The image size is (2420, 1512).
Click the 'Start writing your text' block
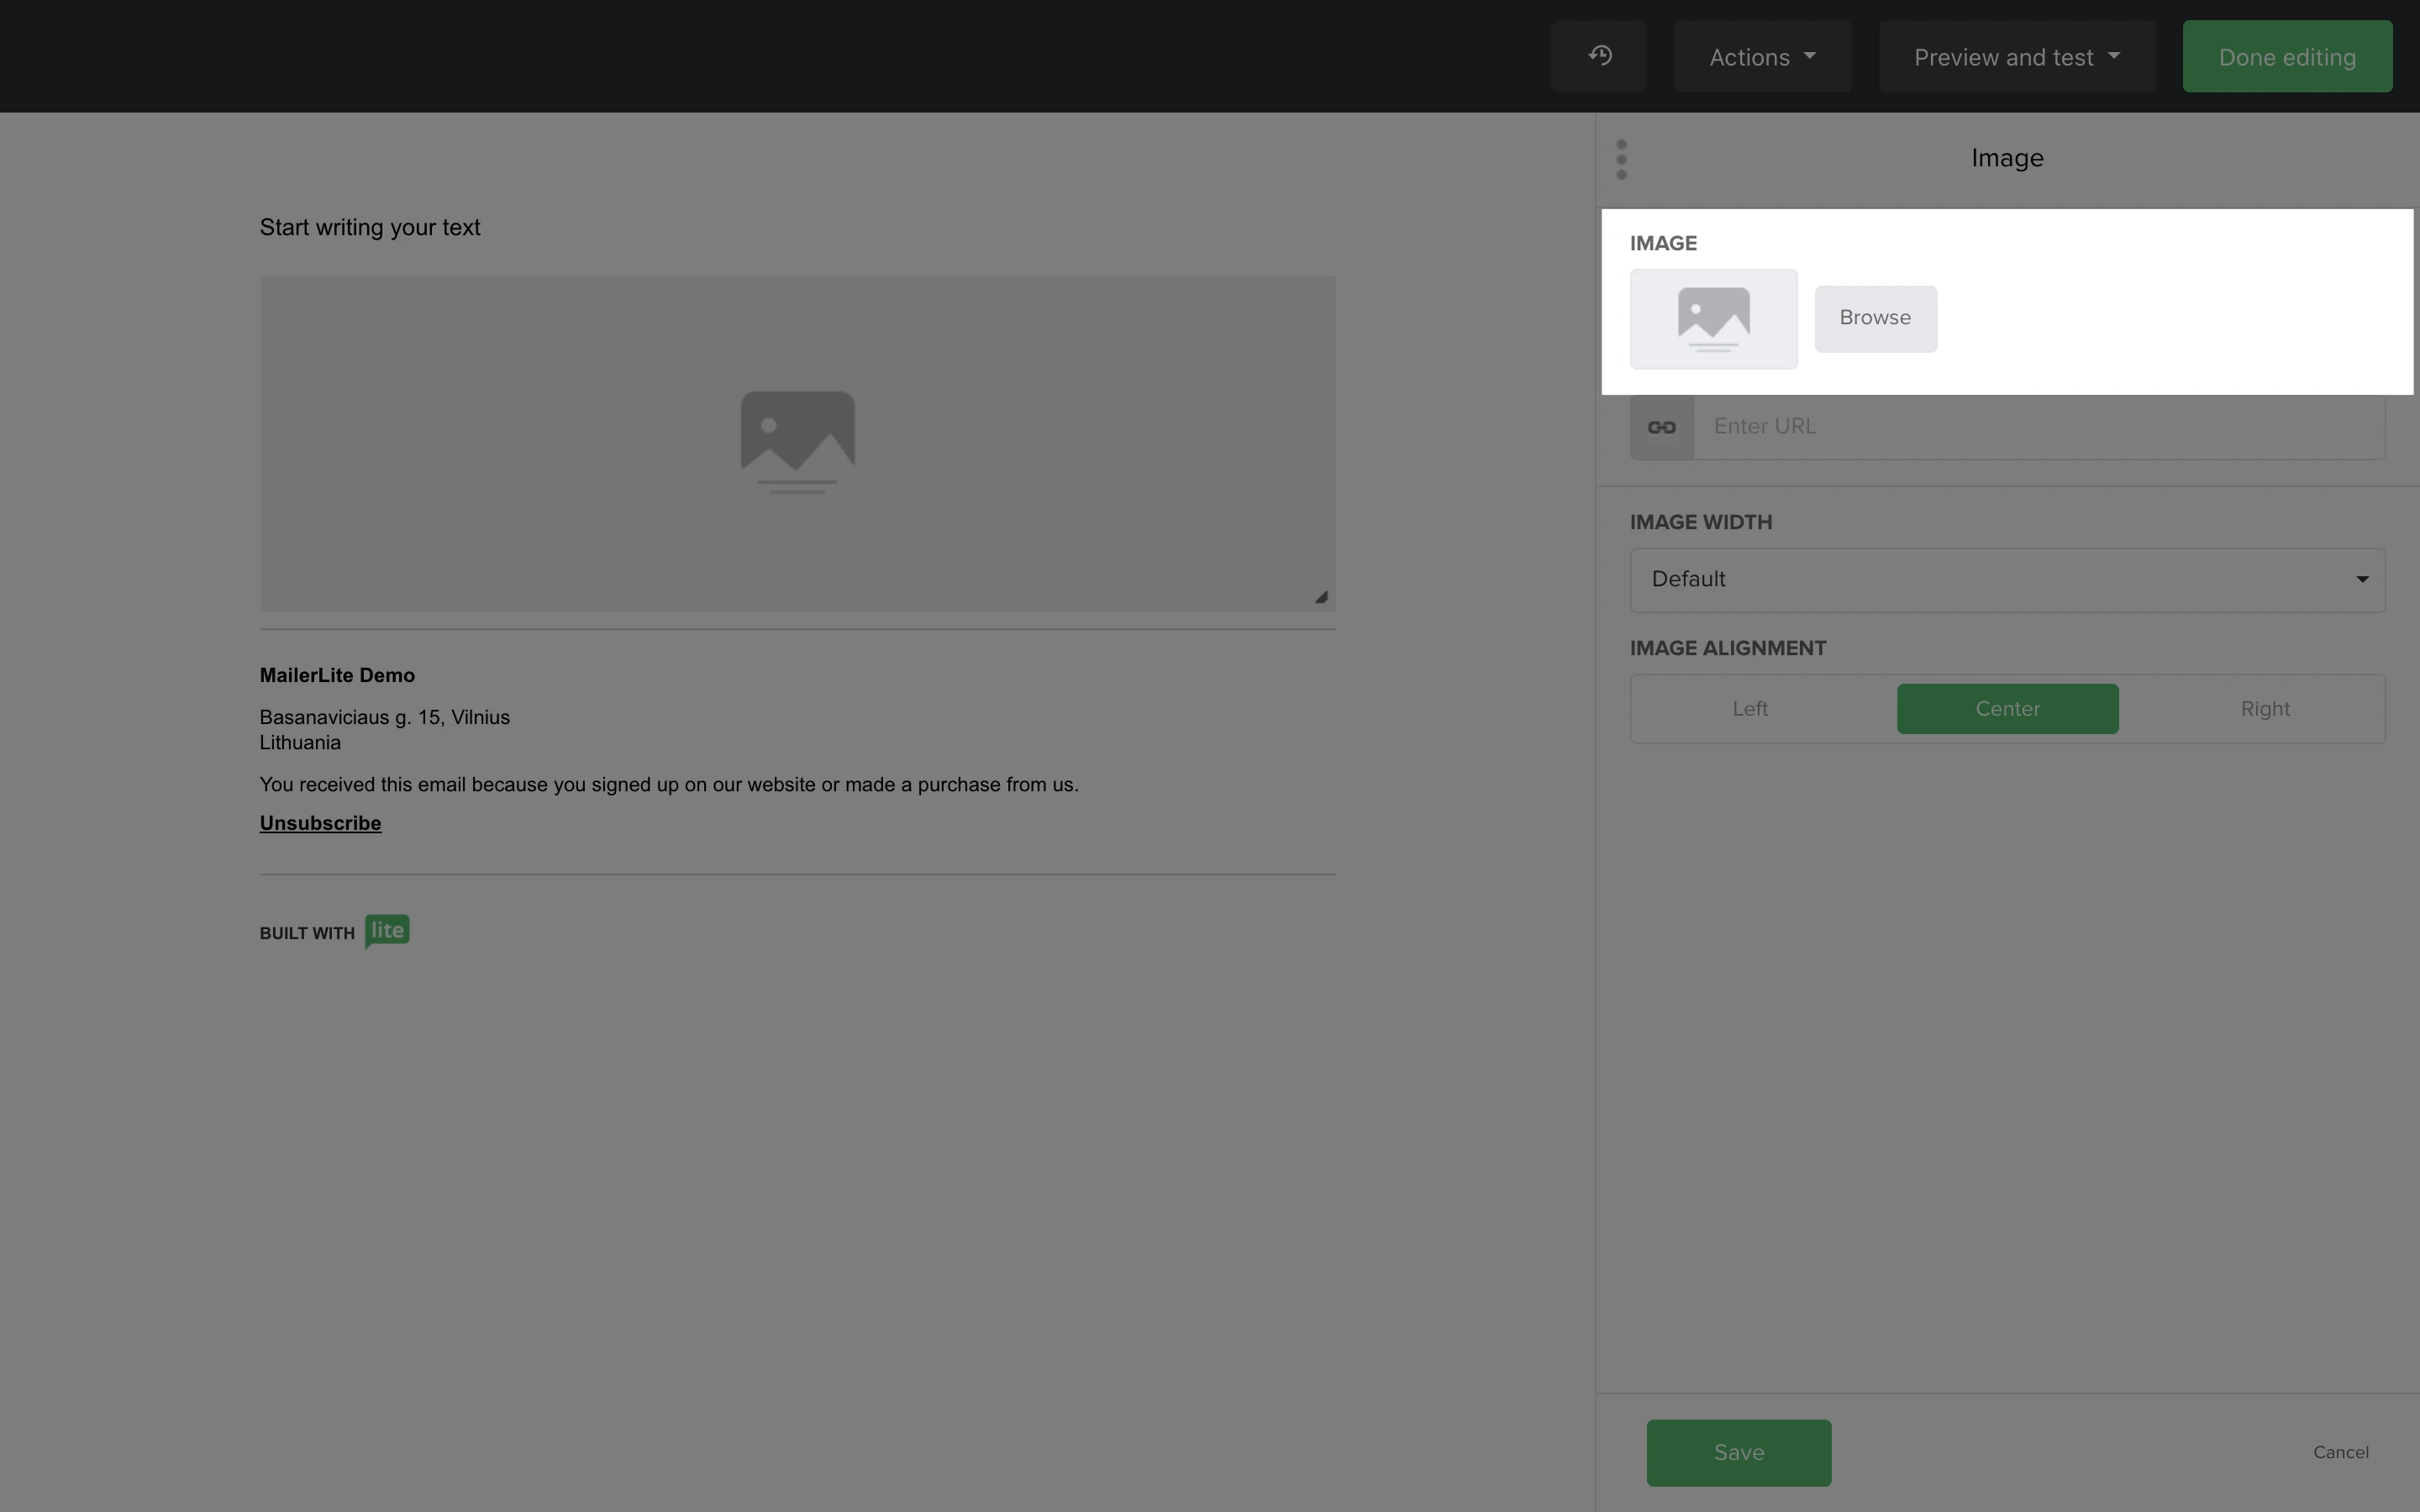coord(370,228)
